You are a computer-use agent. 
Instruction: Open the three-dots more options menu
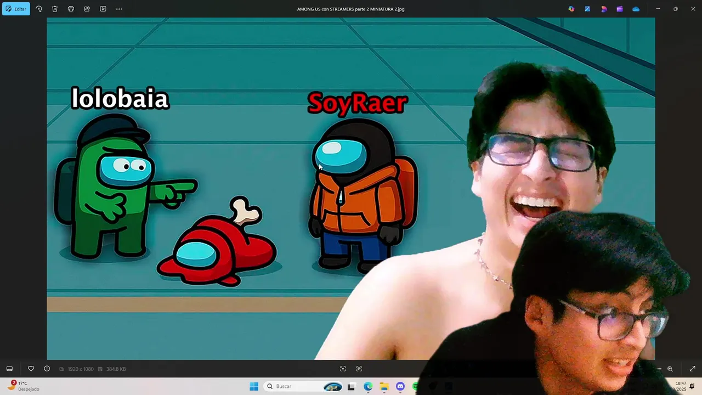point(119,9)
